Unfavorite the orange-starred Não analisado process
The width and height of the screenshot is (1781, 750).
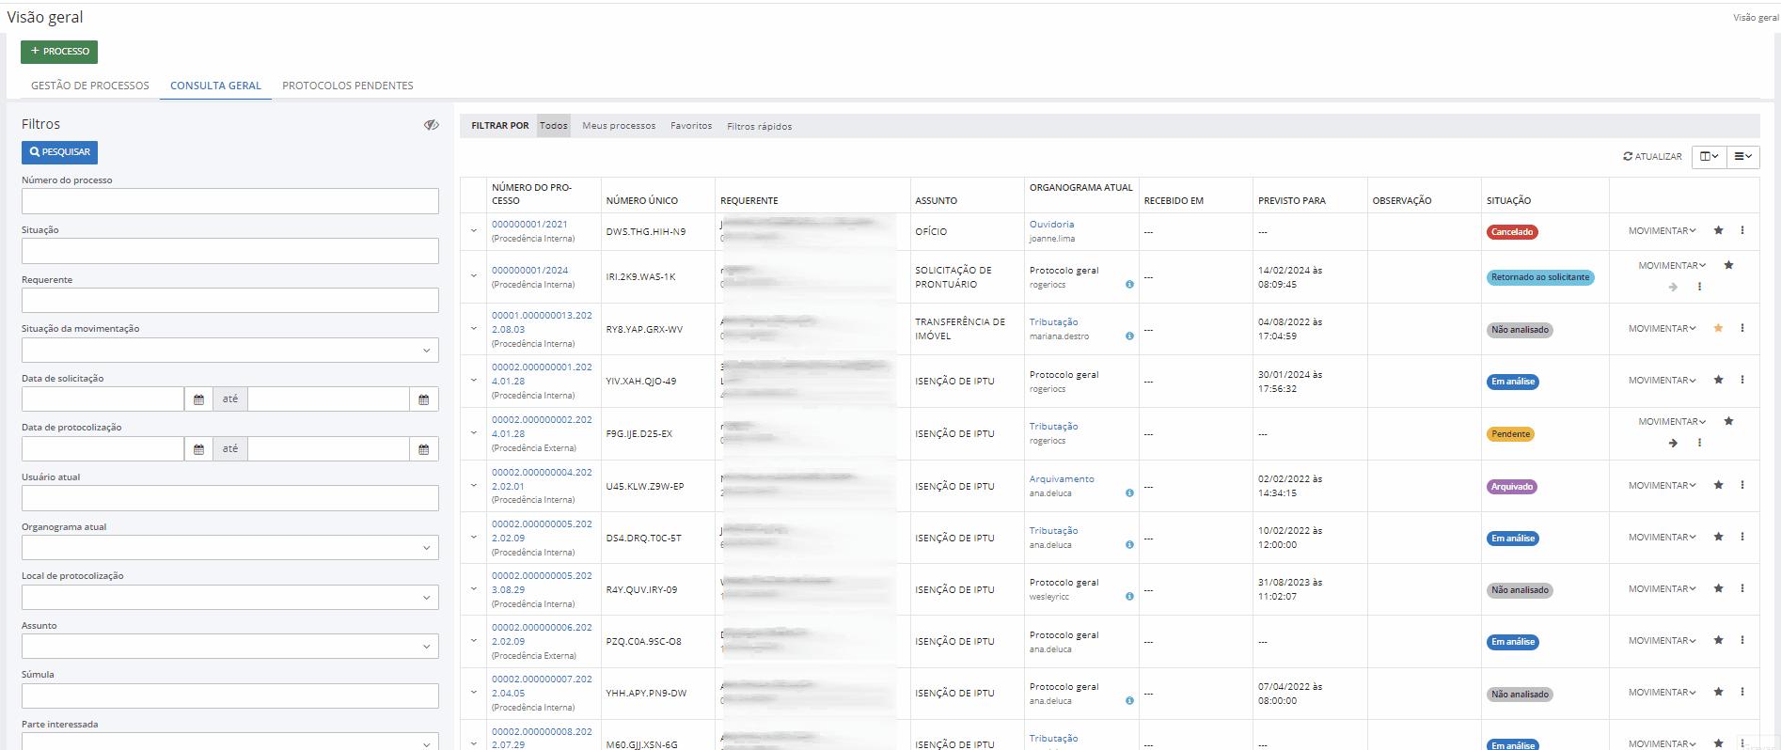[x=1718, y=329]
